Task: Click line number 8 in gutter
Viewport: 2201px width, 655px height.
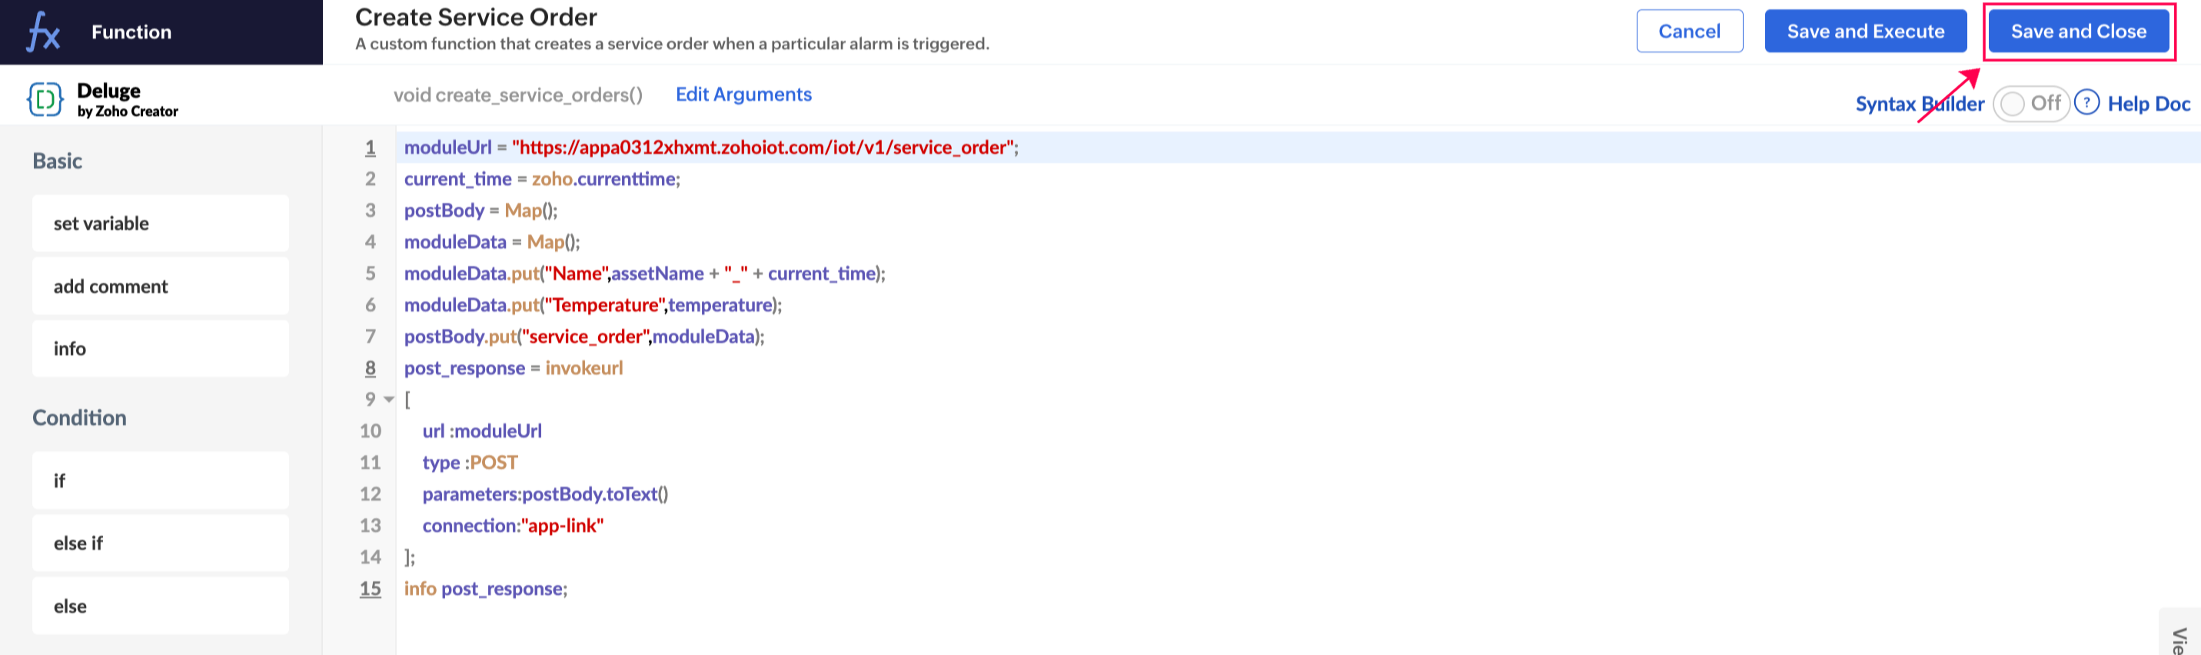Action: click(x=370, y=368)
